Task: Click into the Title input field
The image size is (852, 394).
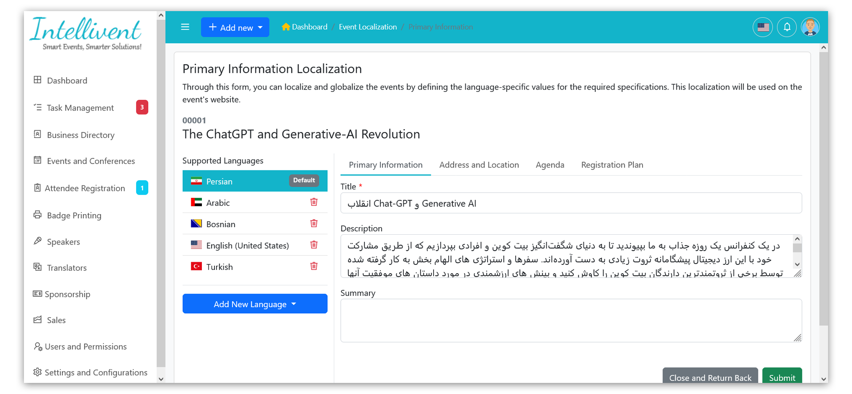Action: (571, 203)
